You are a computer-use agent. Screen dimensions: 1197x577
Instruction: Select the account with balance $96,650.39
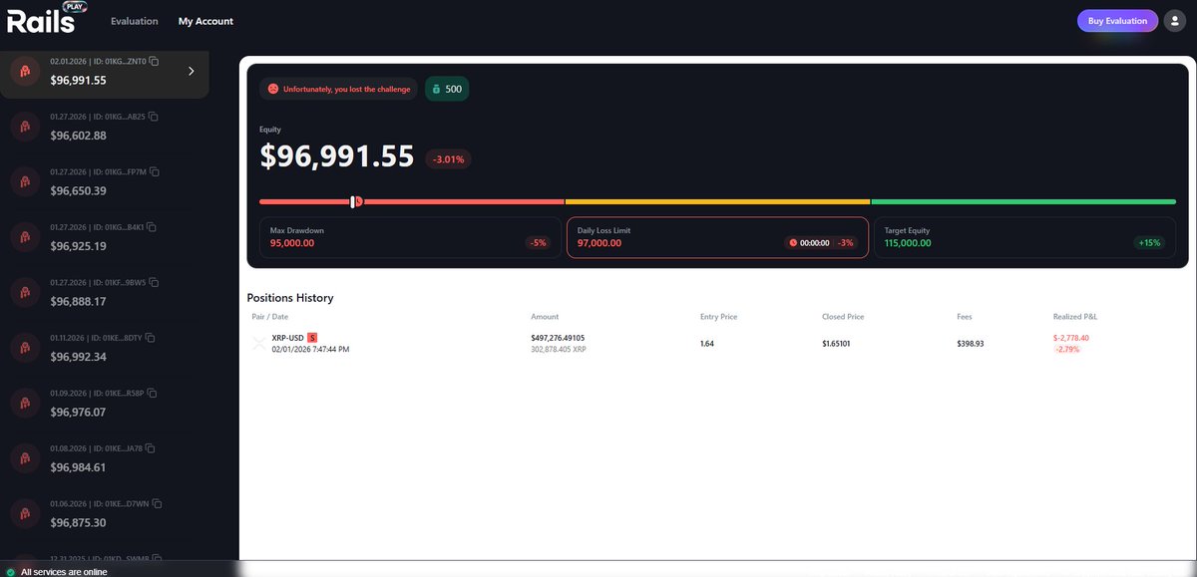point(105,181)
